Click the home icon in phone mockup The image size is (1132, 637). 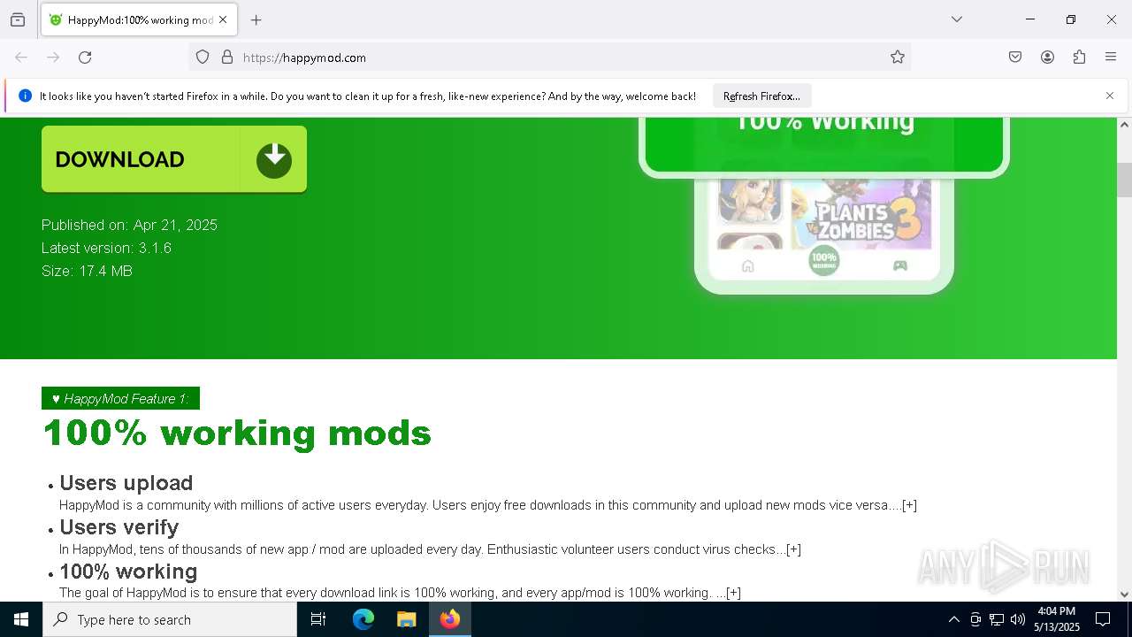(748, 265)
